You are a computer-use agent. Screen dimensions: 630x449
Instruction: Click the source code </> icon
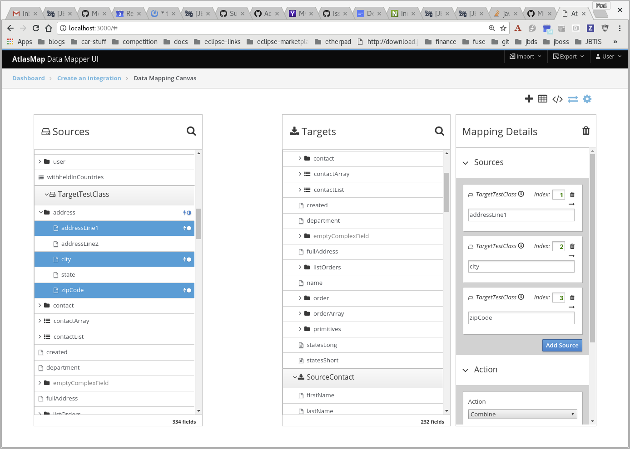coord(557,98)
